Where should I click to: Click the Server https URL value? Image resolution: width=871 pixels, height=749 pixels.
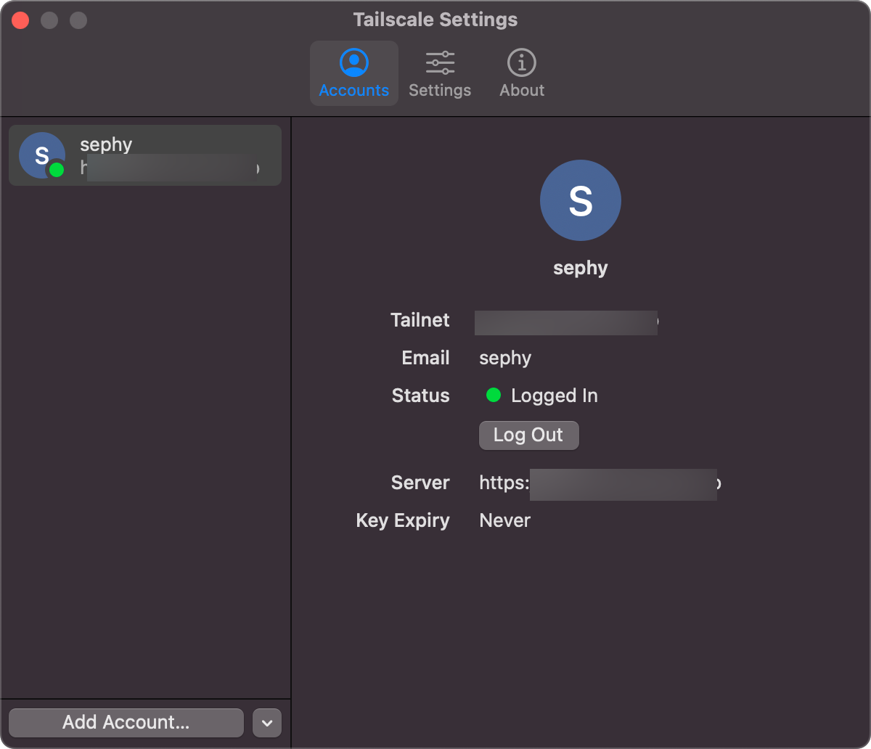pyautogui.click(x=600, y=483)
